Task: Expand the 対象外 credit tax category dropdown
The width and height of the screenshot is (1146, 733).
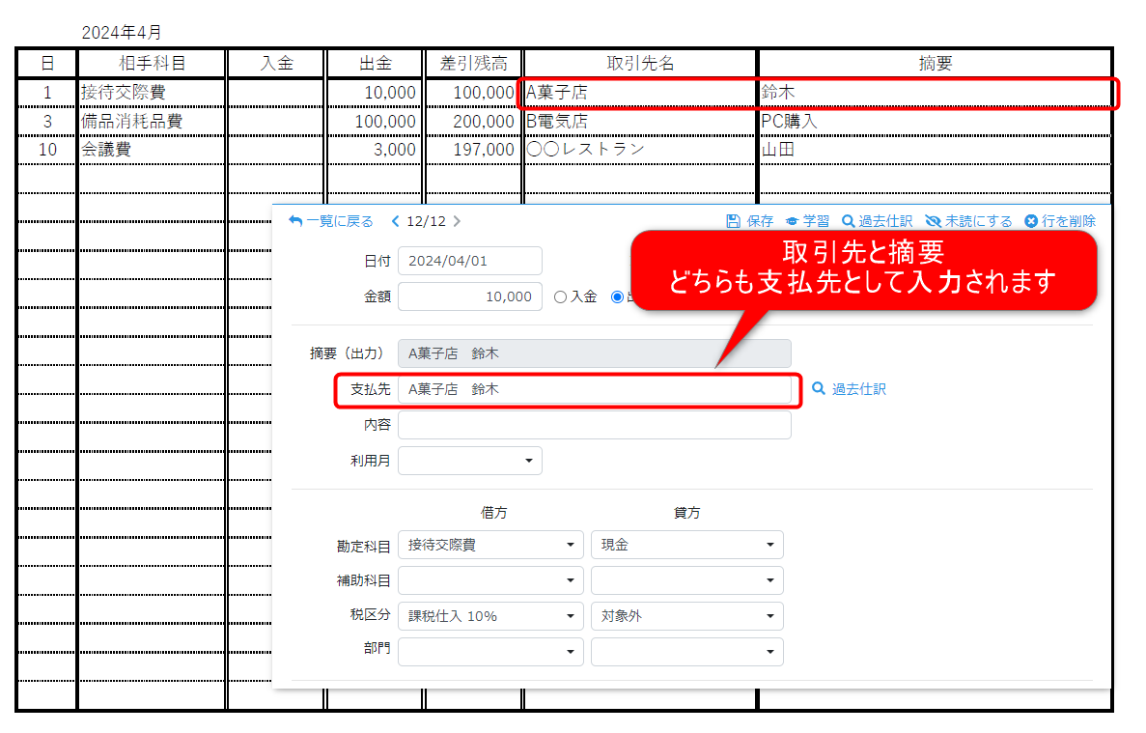Action: (x=686, y=615)
